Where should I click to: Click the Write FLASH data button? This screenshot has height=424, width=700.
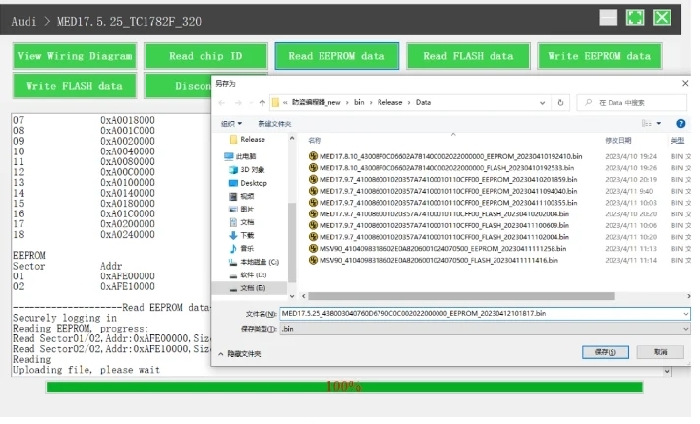(75, 86)
